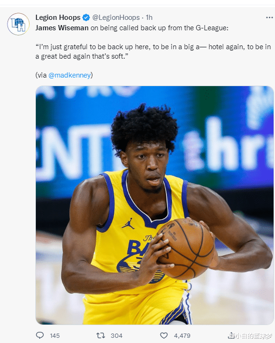Click the basketball in the photo

[x=185, y=249]
